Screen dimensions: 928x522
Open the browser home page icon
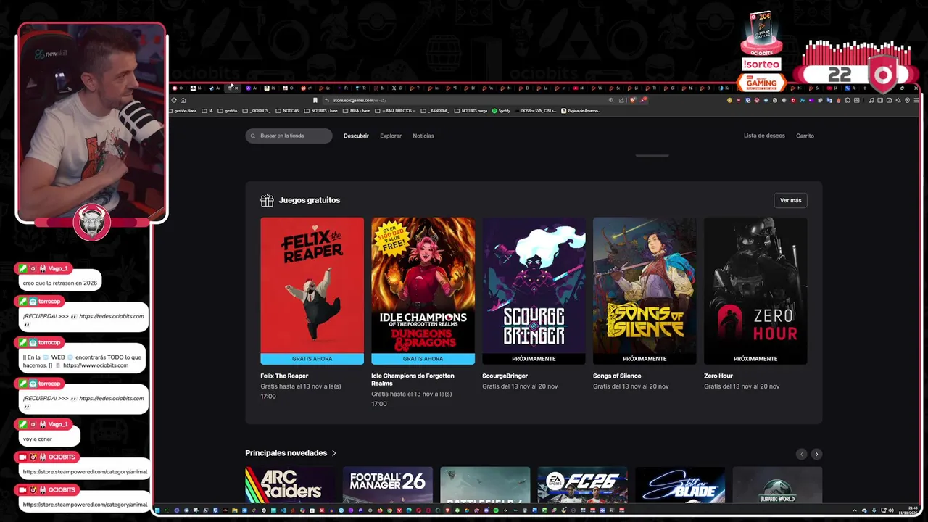183,100
